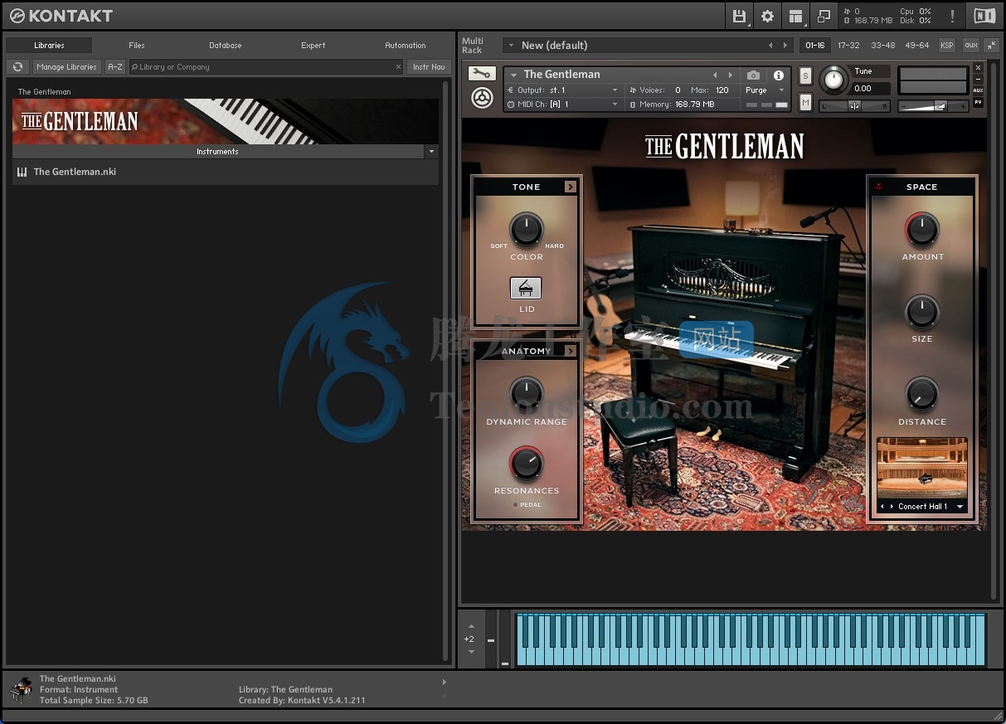
Task: Clear the library search field X
Action: coord(398,67)
